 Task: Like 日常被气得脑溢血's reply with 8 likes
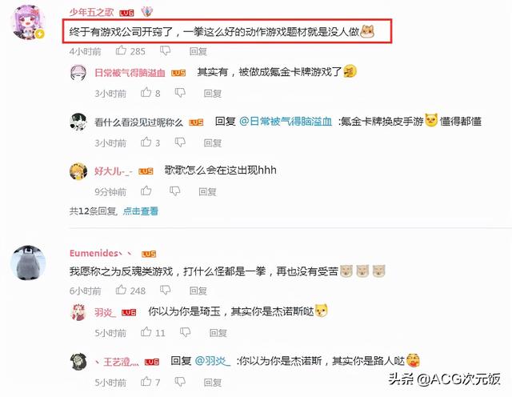[x=146, y=93]
